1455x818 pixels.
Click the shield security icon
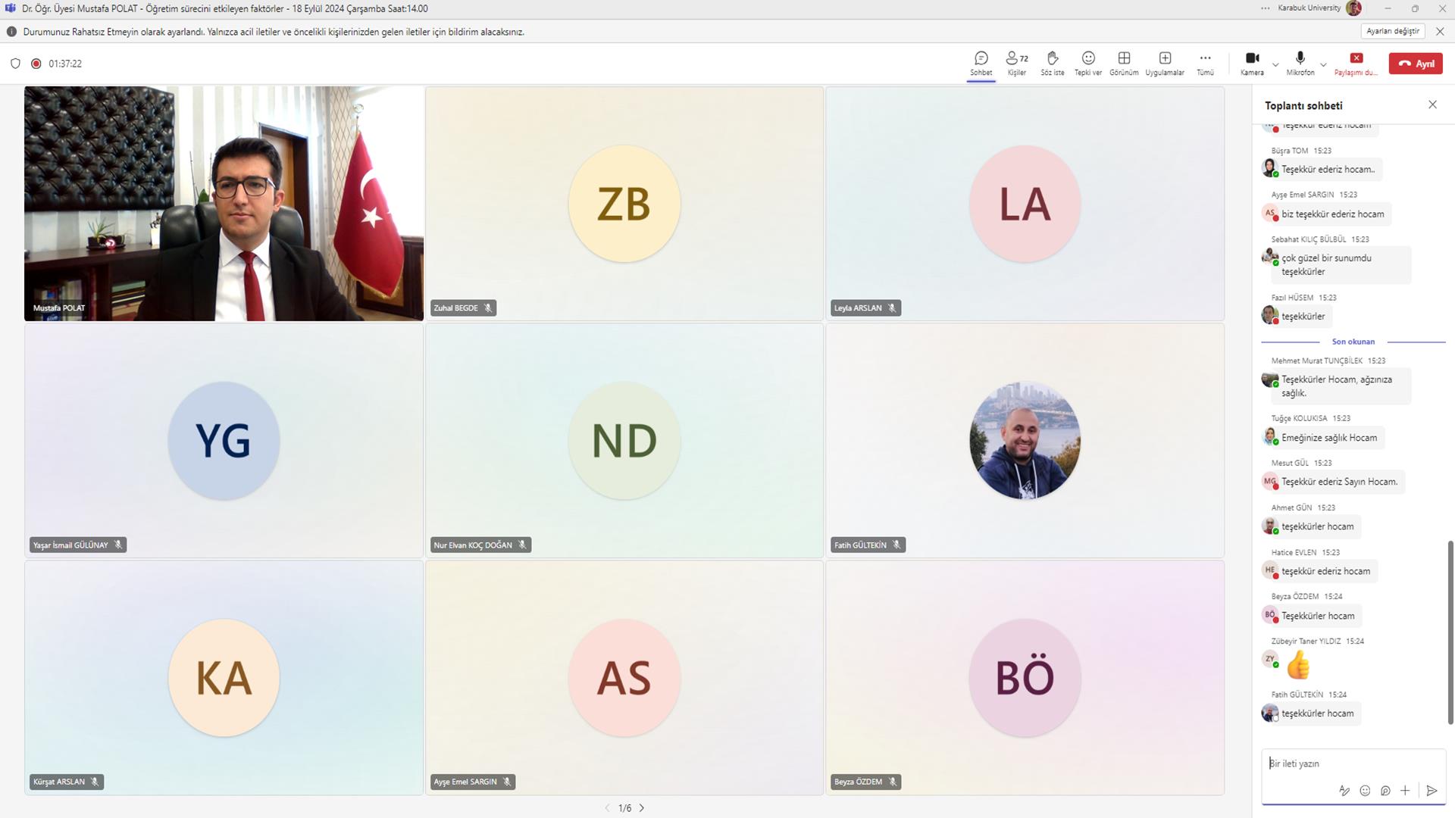click(x=15, y=64)
